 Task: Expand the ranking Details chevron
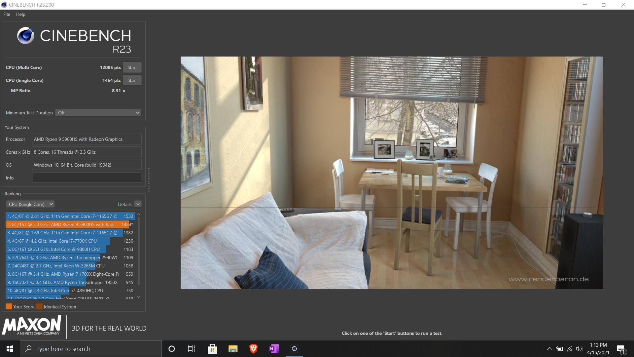(138, 204)
